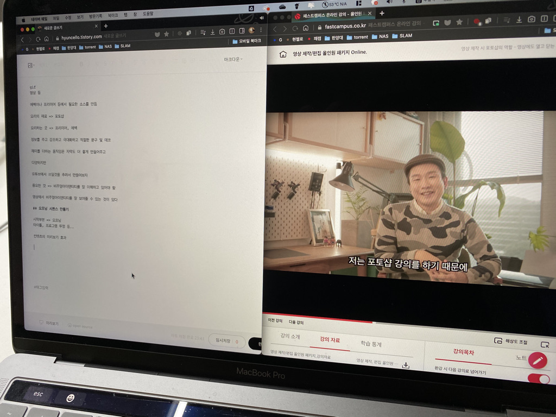Open the three-dot browser menu in Tistory window
The height and width of the screenshot is (417, 556).
click(x=261, y=30)
